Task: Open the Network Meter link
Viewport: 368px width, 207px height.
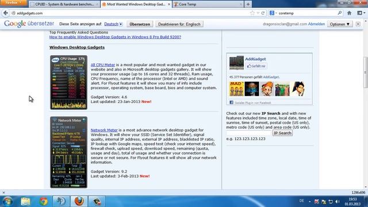Action: coord(104,130)
